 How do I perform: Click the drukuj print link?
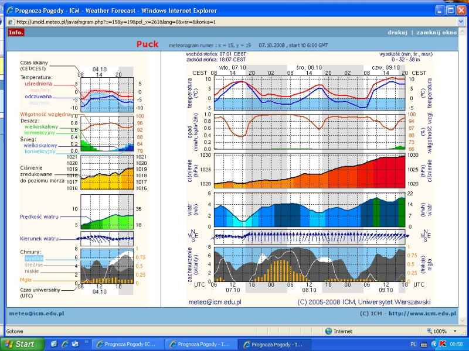pos(399,33)
